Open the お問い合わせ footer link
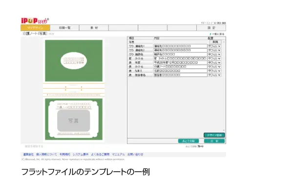 [135, 155]
